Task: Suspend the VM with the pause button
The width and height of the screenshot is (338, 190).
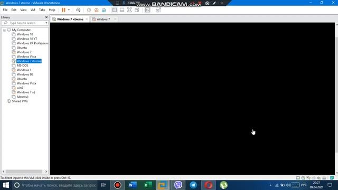Action: 63,10
